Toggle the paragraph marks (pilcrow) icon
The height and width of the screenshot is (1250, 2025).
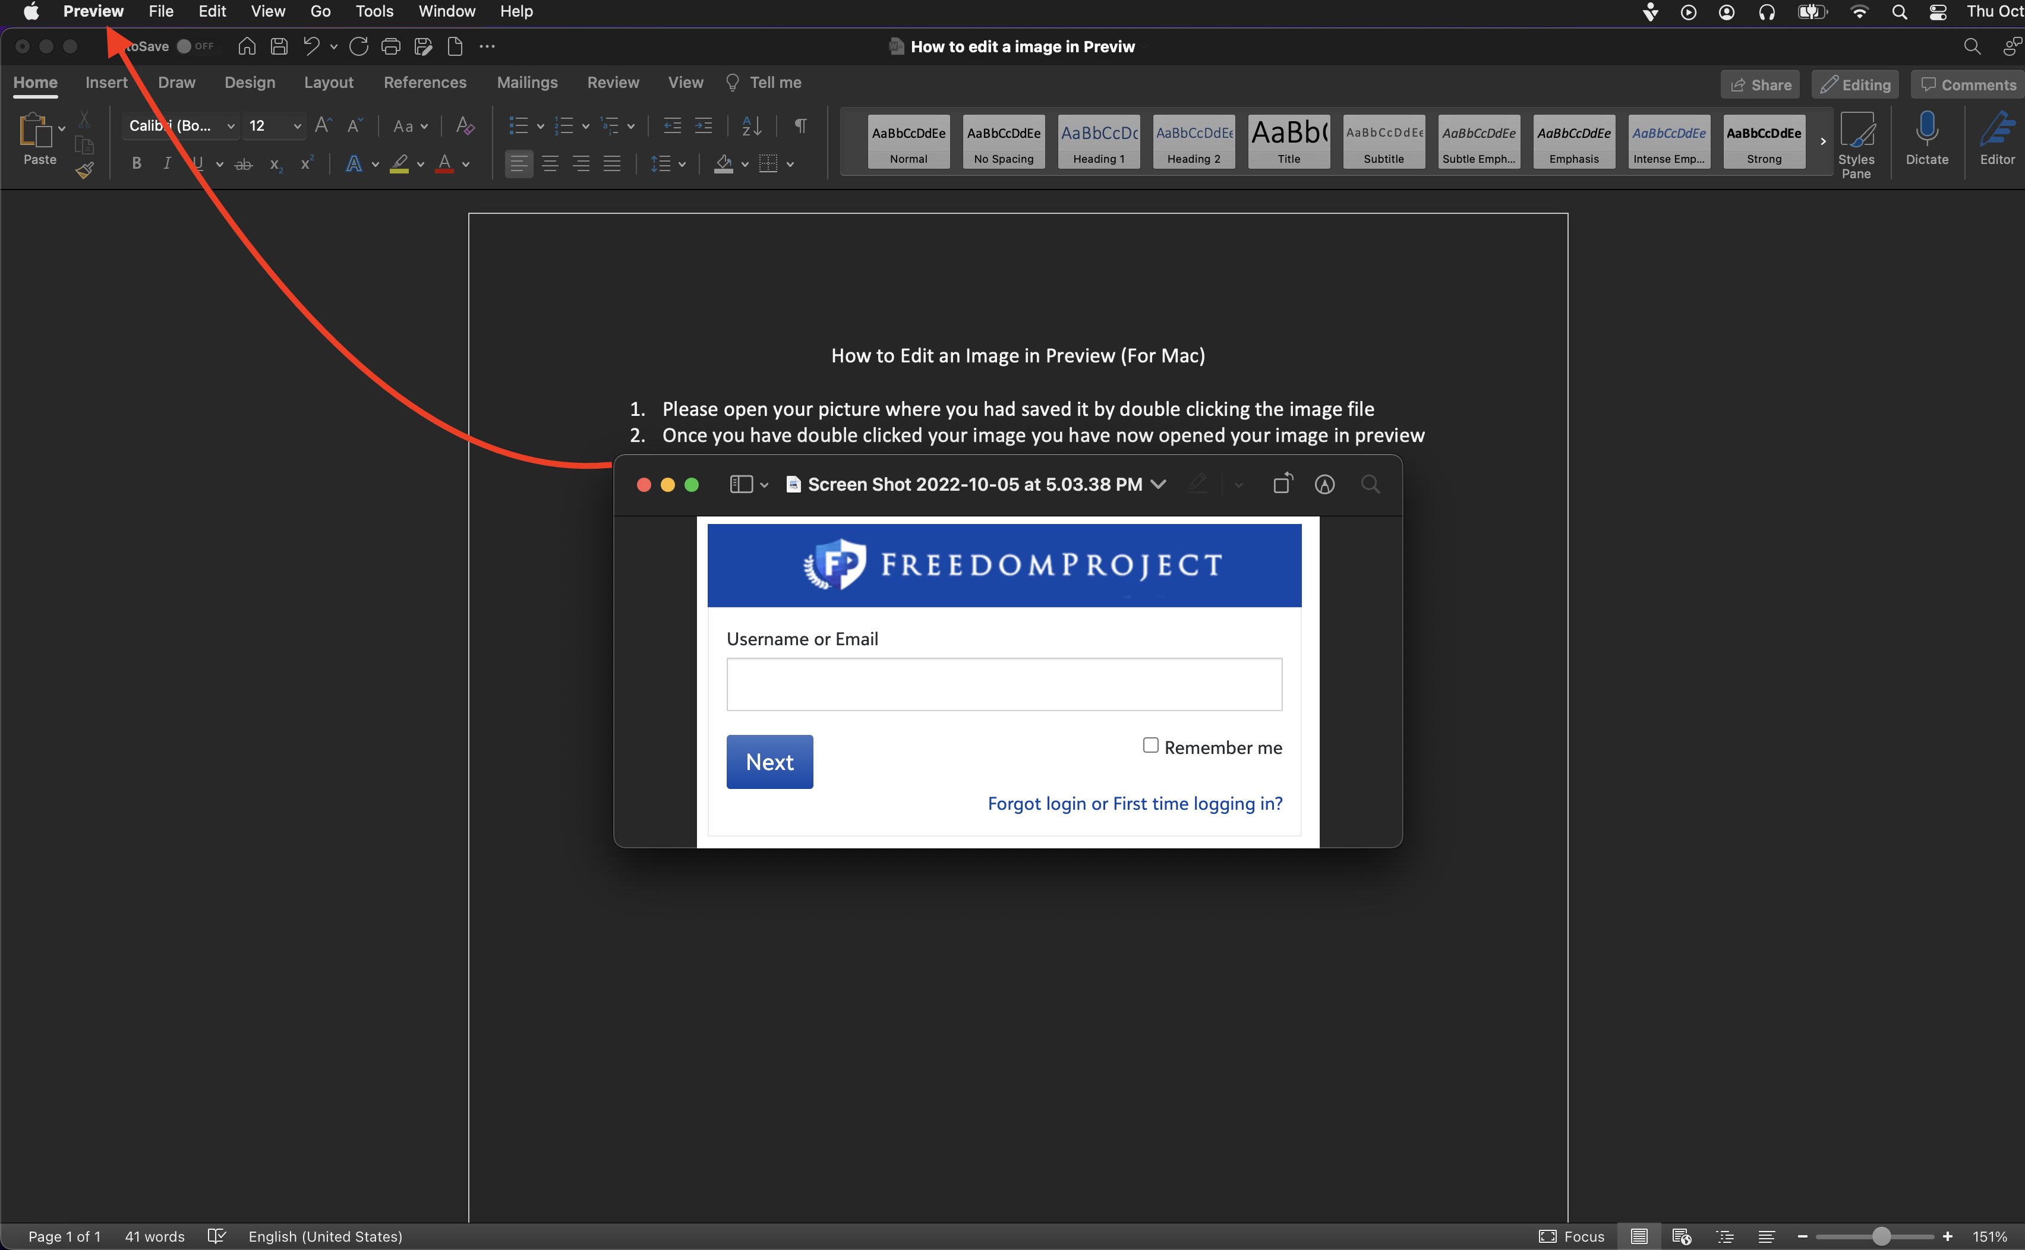800,126
